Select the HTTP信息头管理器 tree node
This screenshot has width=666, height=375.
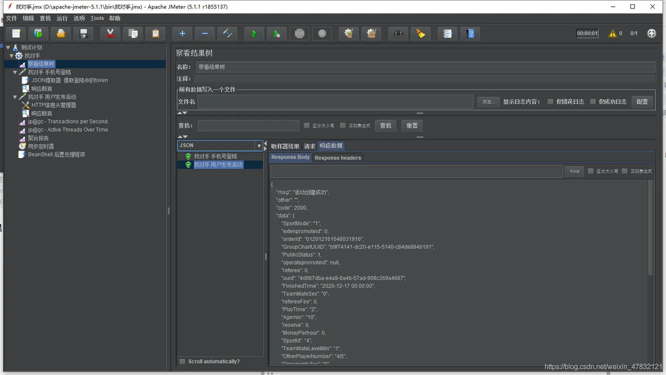pos(54,105)
